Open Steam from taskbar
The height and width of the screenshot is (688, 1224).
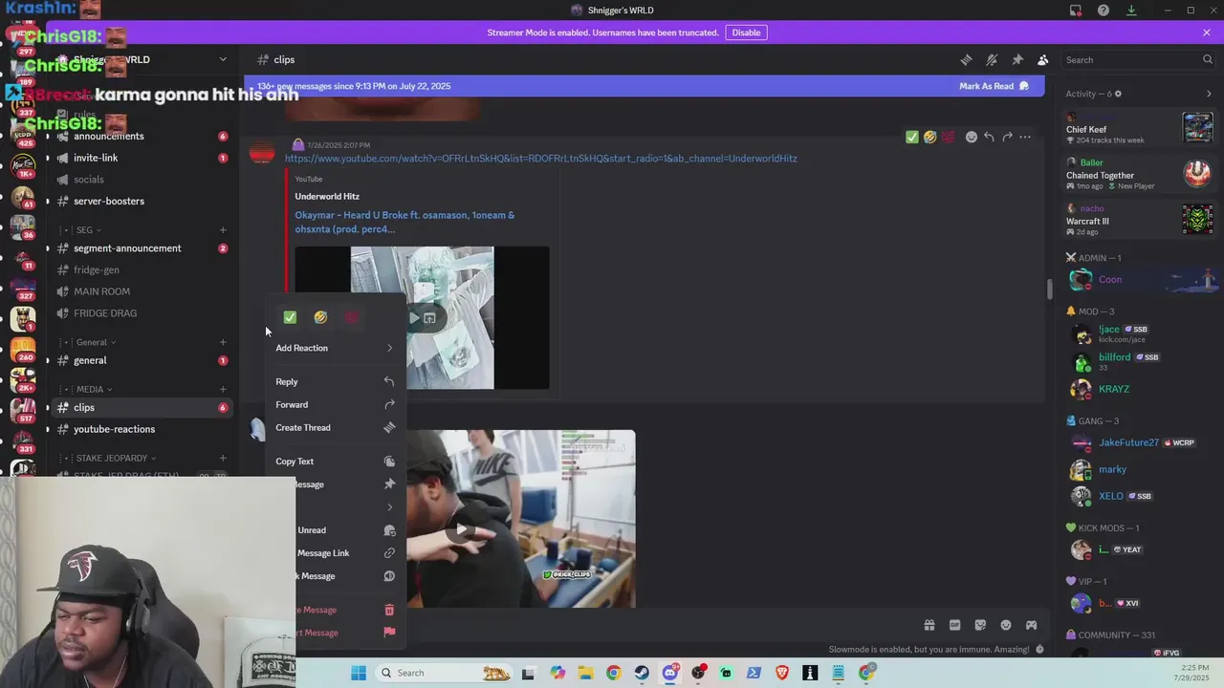tap(642, 673)
